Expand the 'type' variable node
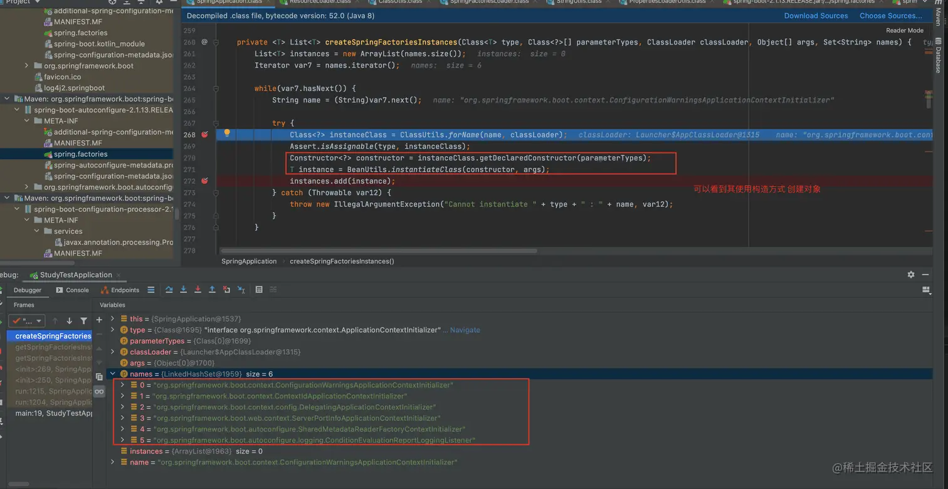Screen dimensions: 948x489 [113, 330]
